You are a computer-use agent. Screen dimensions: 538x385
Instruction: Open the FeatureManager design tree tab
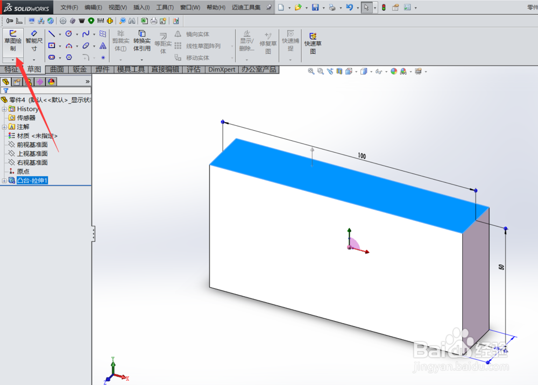(5, 82)
